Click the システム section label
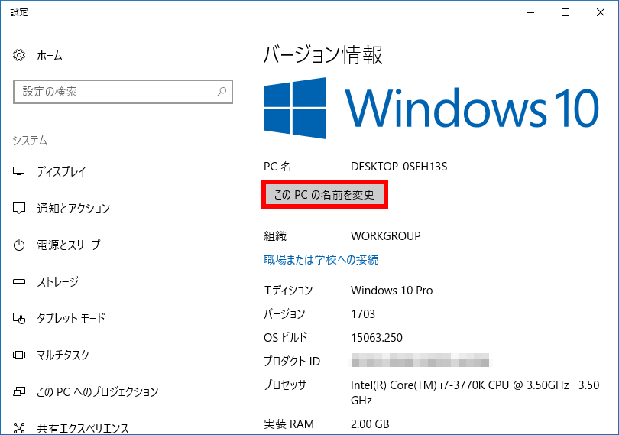The image size is (619, 435). tap(30, 141)
